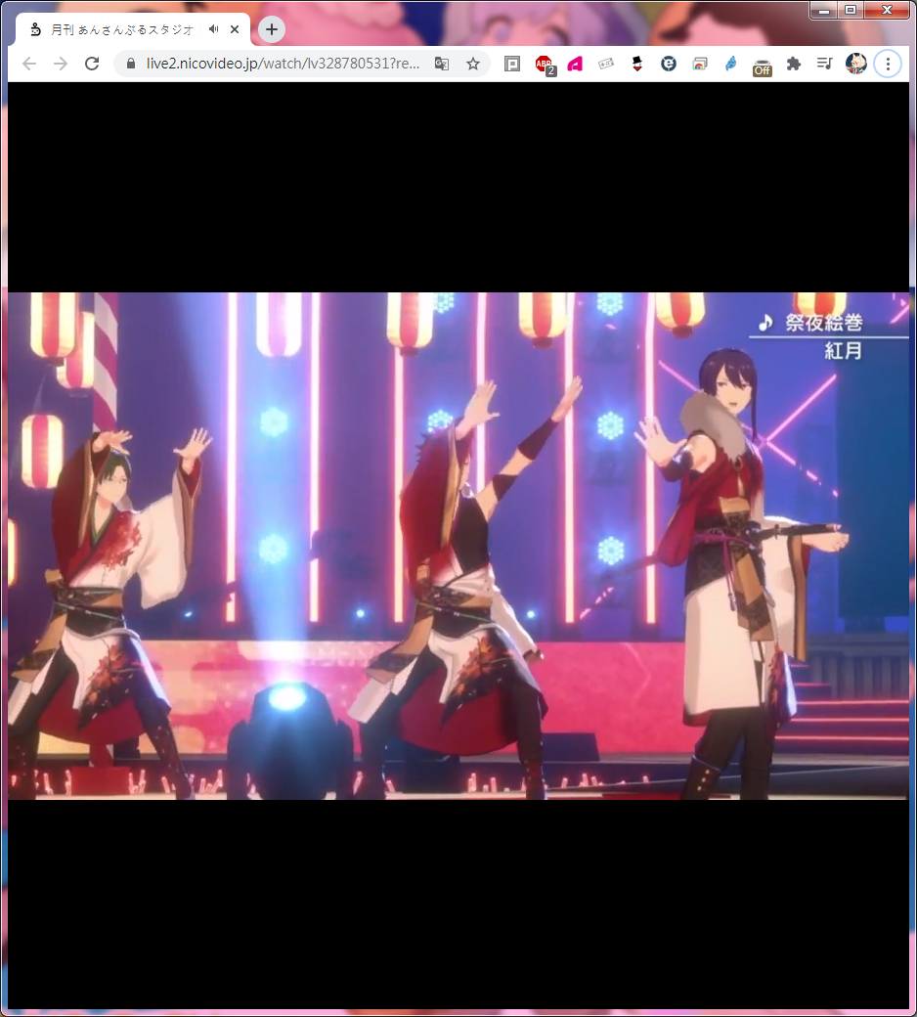Image resolution: width=917 pixels, height=1017 pixels.
Task: Mute the tab using its speaker icon
Action: pos(214,29)
